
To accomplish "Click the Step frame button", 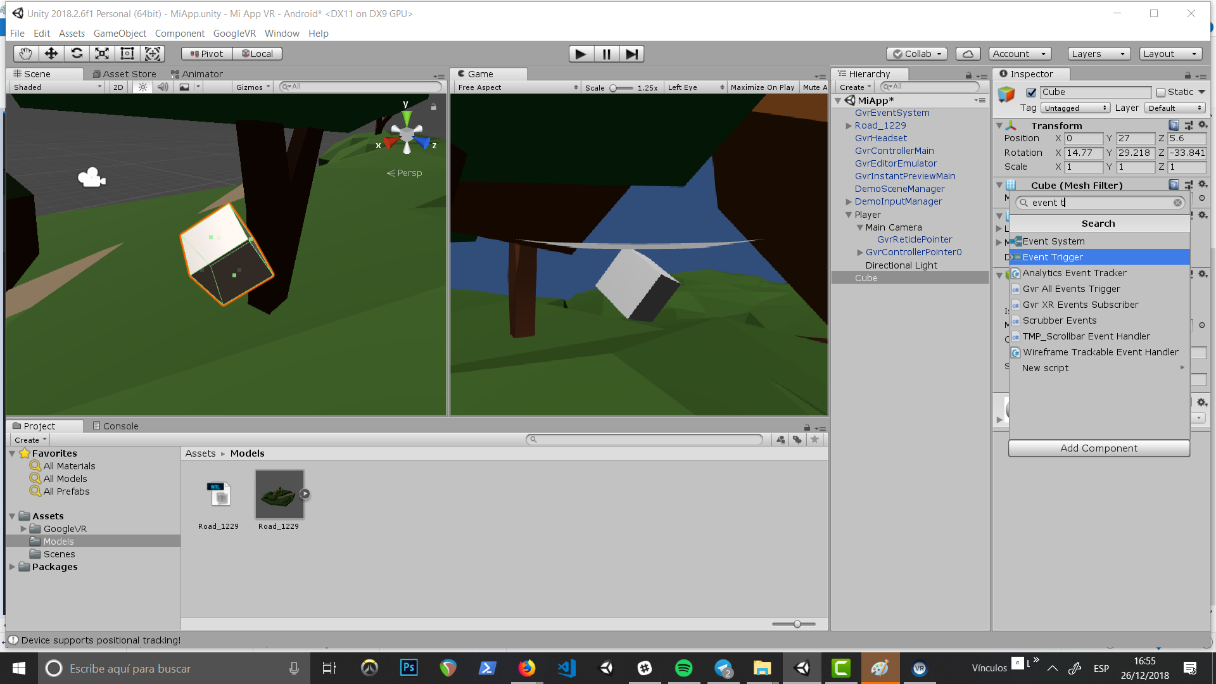I will [631, 54].
